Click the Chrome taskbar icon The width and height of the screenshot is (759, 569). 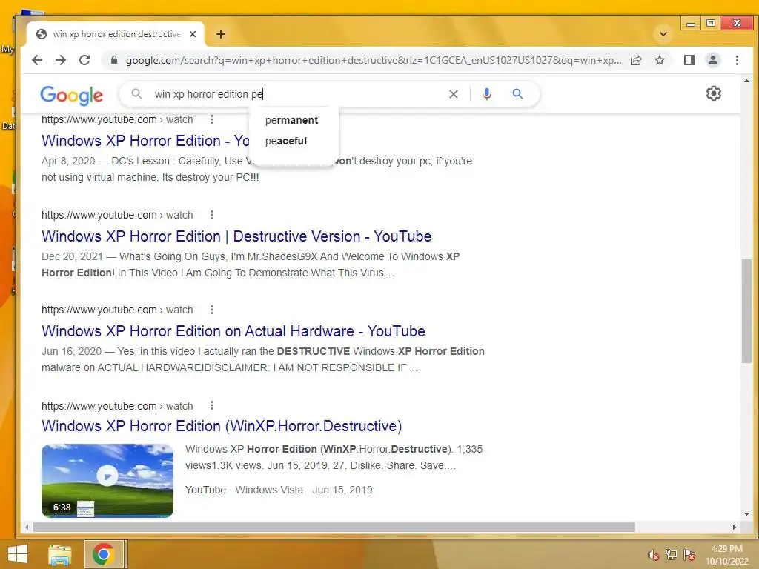point(103,554)
